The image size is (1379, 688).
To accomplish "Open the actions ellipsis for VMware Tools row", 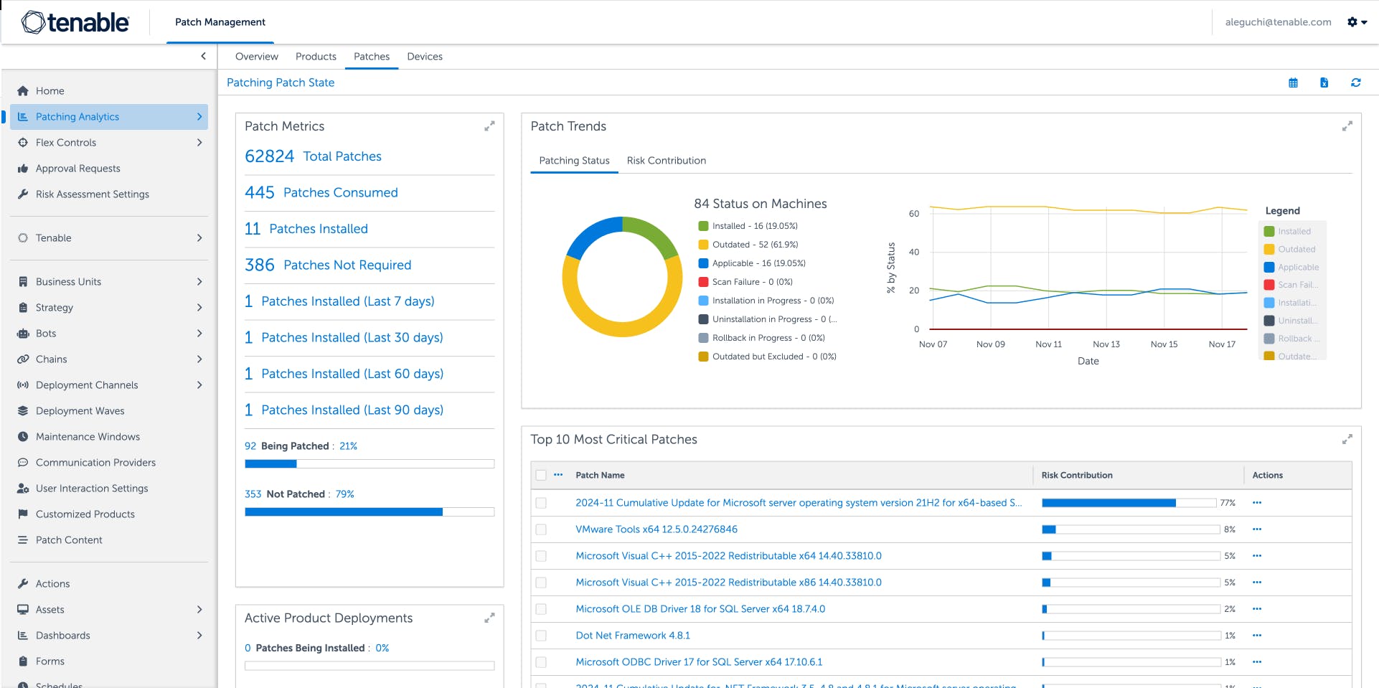I will pyautogui.click(x=1256, y=529).
